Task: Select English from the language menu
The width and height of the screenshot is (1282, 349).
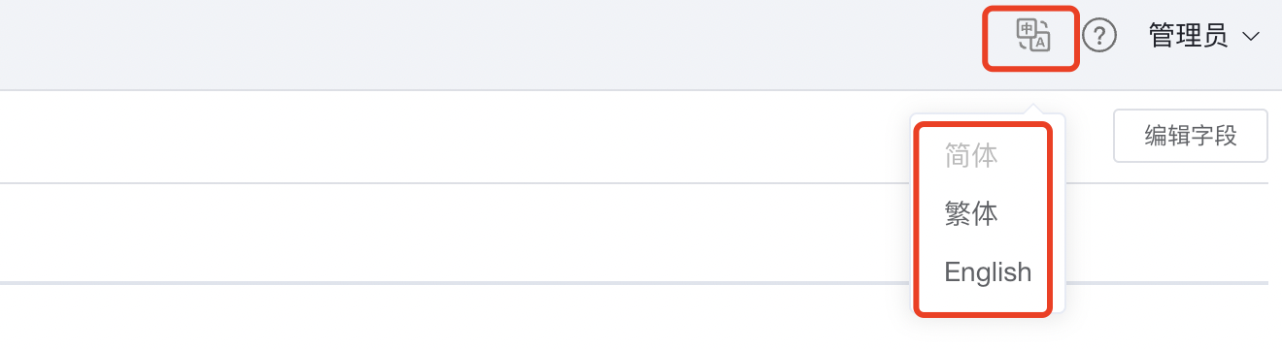Action: (x=988, y=272)
